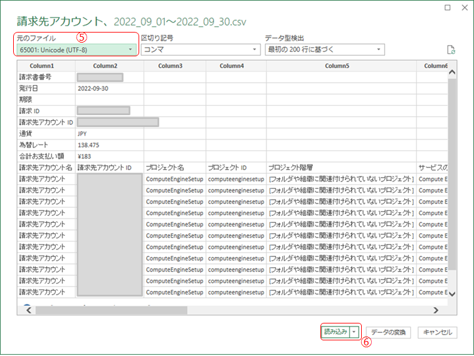
Task: Open the 元のファイル encoding dropdown
Action: (76, 49)
